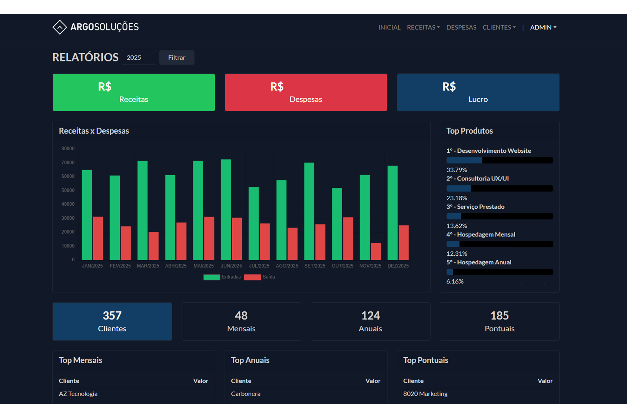Switch to the 48 Mensais card
This screenshot has height=418, width=627.
241,321
